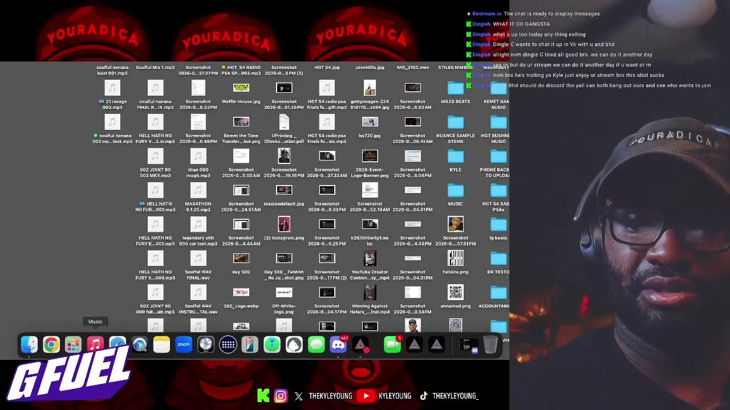The width and height of the screenshot is (730, 410).
Task: Open the round dotted-grid app in dock
Action: click(228, 345)
